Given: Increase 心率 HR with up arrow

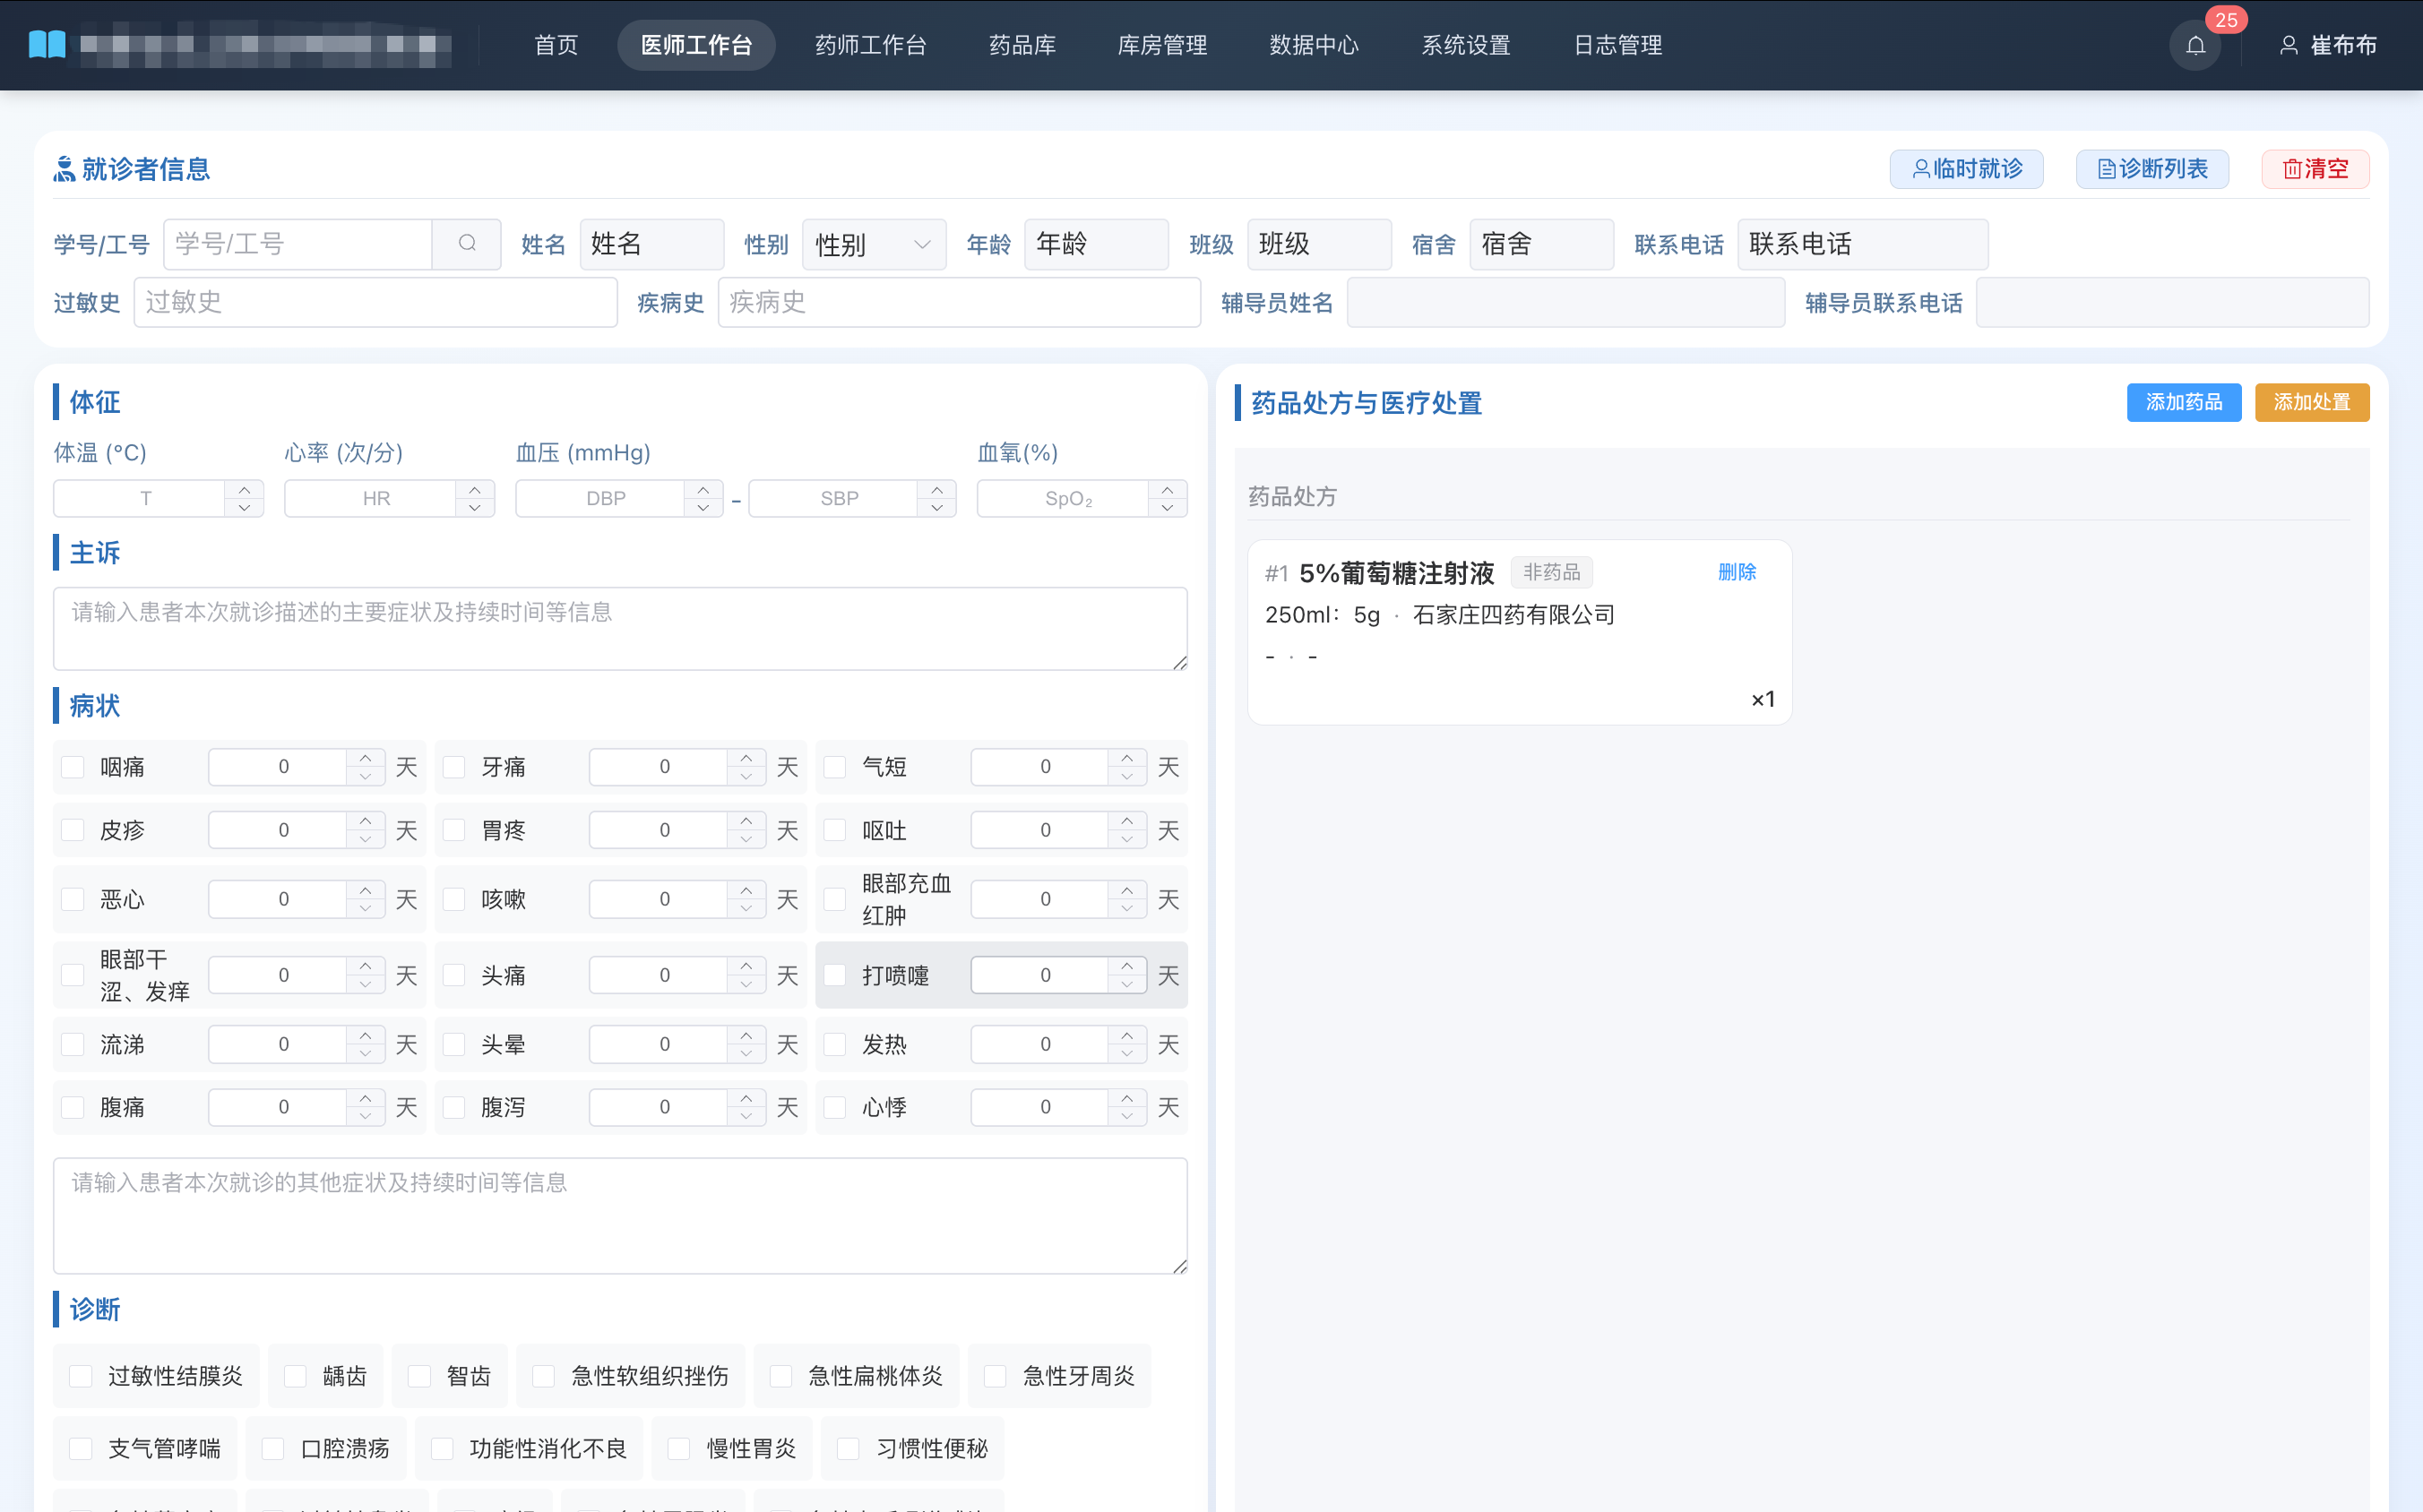Looking at the screenshot, I should coord(475,489).
